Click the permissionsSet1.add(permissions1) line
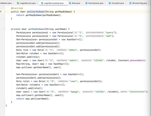 pyautogui.click(x=39, y=78)
